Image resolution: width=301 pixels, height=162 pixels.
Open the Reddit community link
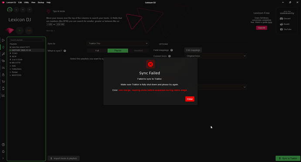(x=285, y=24)
